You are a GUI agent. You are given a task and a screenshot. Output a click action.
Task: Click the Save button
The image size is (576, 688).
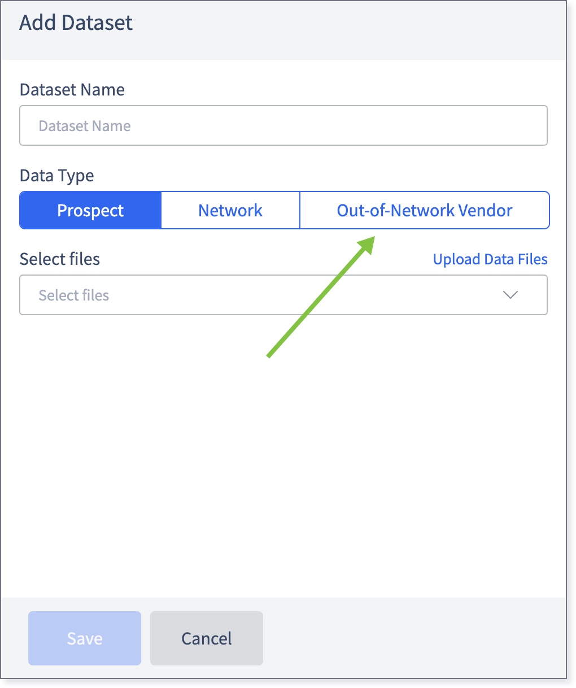(85, 638)
